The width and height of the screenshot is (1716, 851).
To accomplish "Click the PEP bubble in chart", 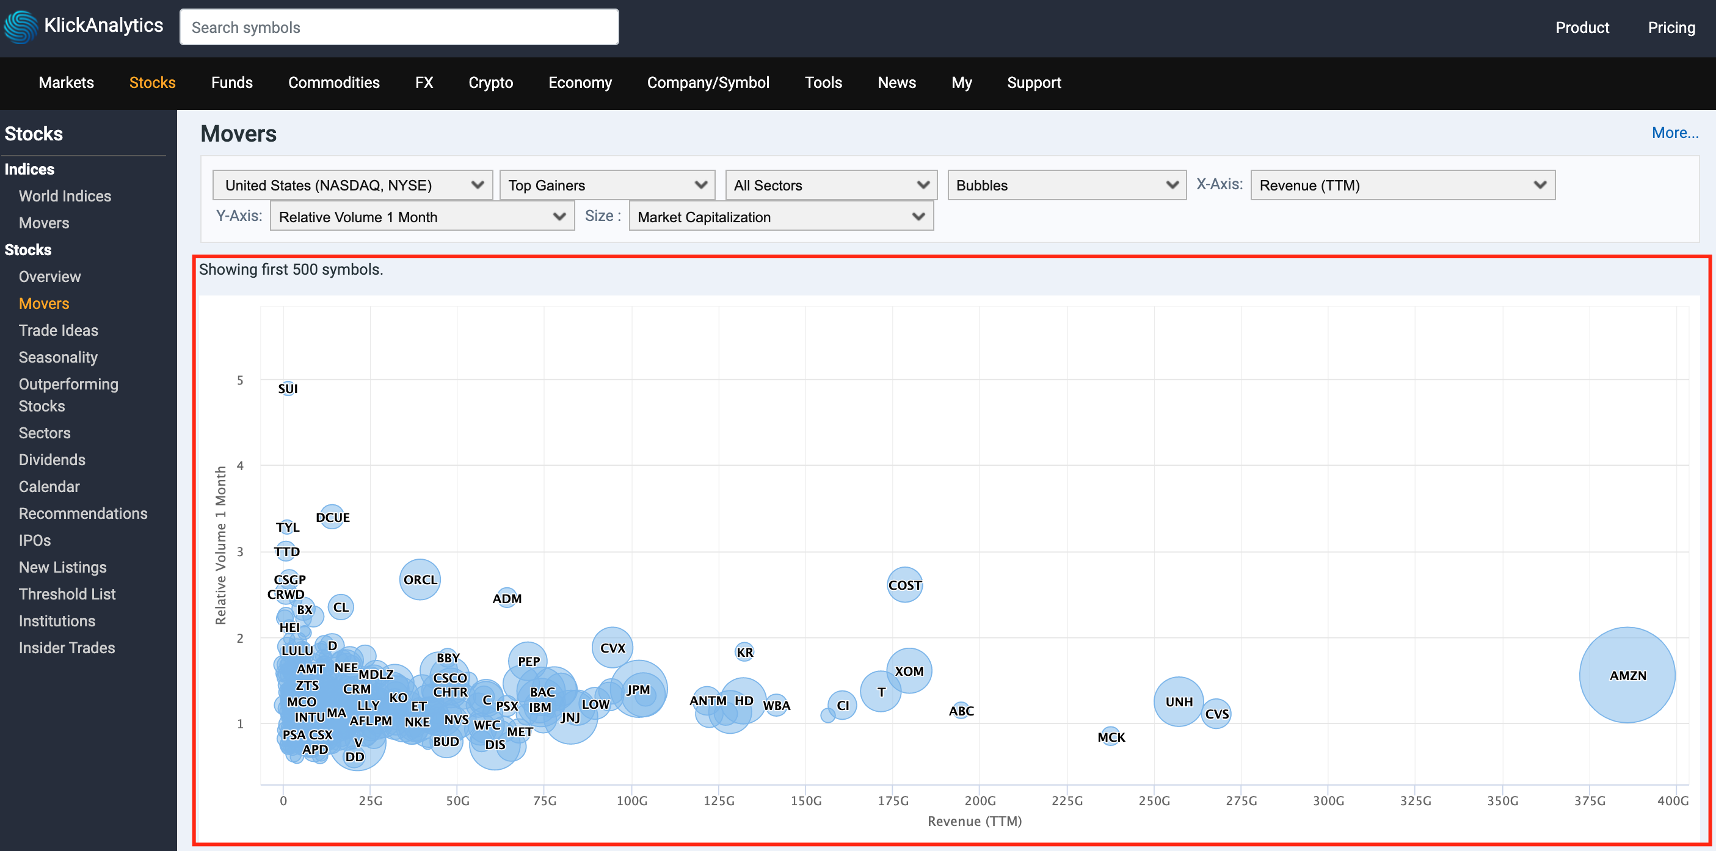I will 528,661.
